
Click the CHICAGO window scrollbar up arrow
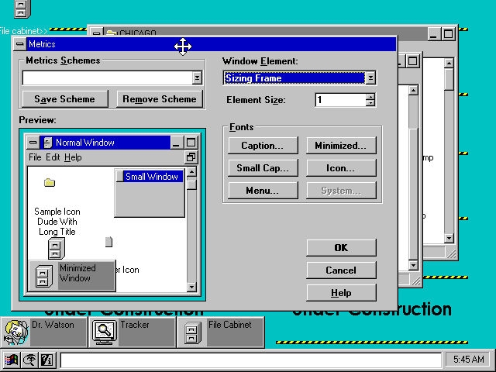pos(449,63)
